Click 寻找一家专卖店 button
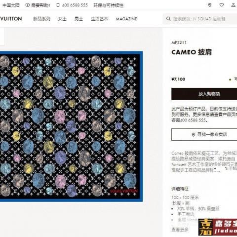Screen dimensions: 237x237 [204, 135]
